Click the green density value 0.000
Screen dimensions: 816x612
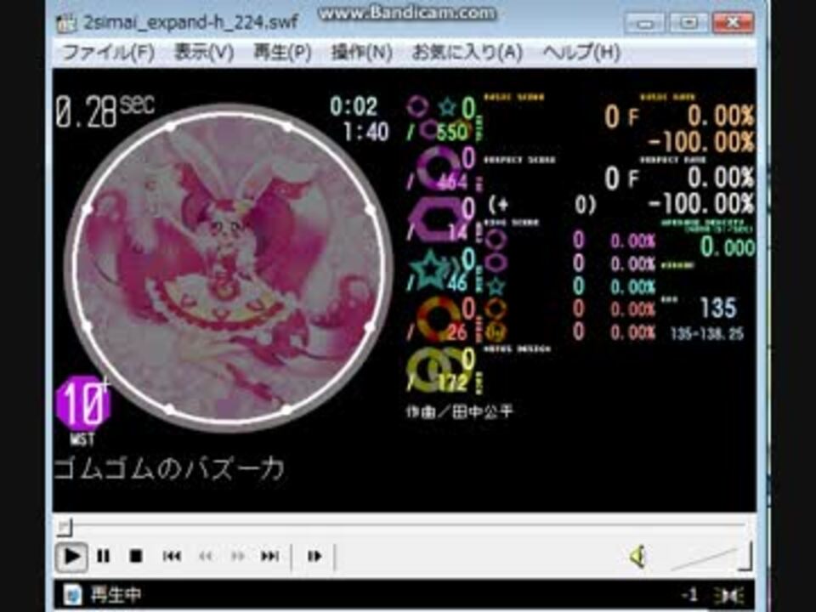click(x=728, y=246)
